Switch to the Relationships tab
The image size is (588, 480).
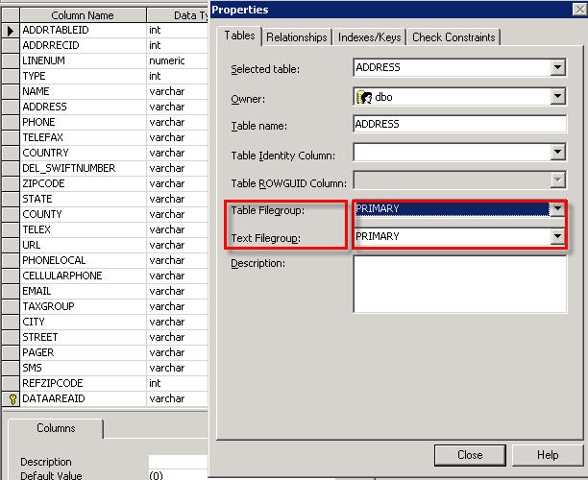coord(297,37)
